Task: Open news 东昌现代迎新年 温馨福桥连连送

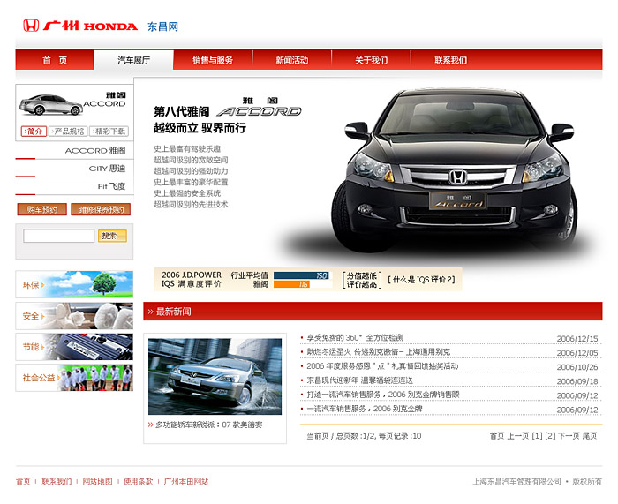Action: tap(360, 380)
